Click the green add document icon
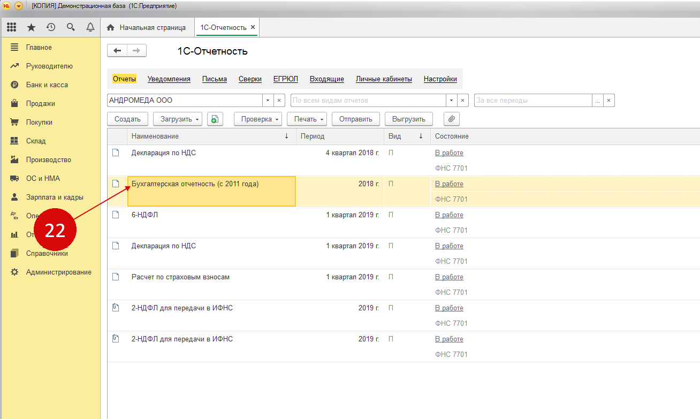 pyautogui.click(x=215, y=119)
